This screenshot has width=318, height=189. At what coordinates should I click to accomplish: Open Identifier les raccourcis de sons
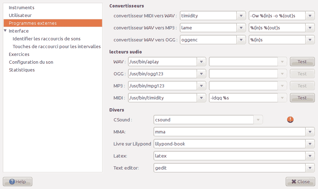click(x=46, y=39)
